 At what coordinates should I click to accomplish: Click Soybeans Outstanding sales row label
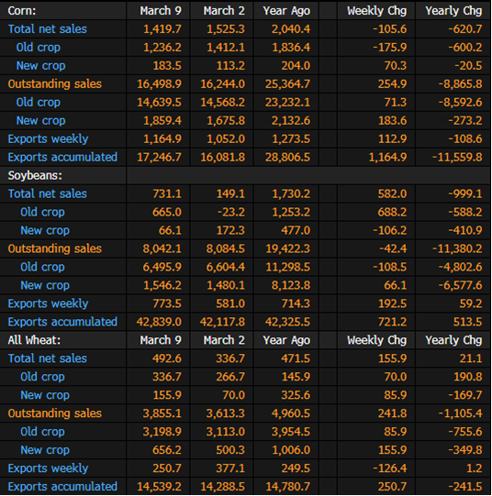pyautogui.click(x=55, y=248)
